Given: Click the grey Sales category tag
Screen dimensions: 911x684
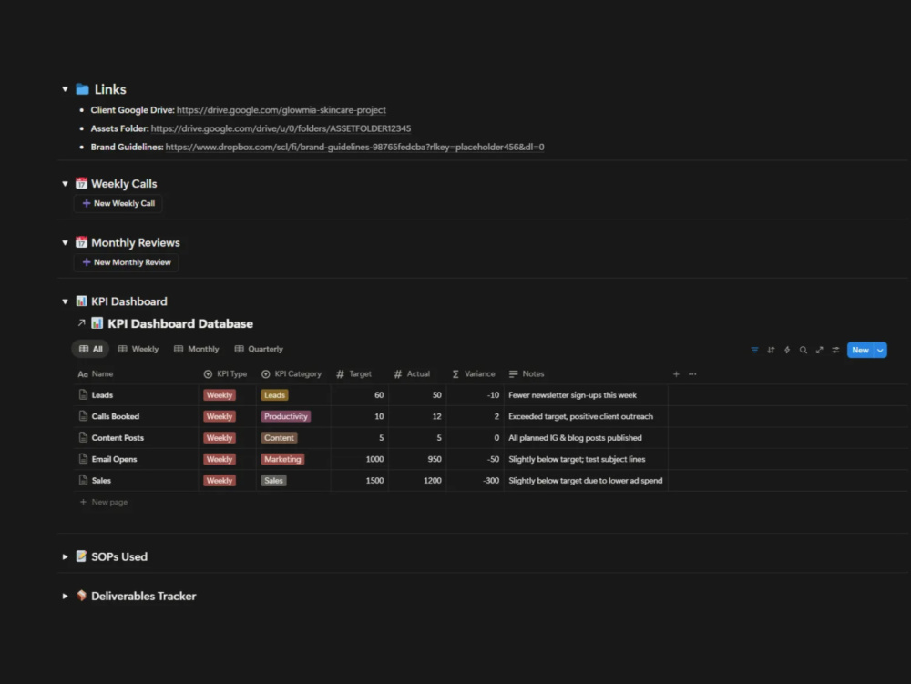Looking at the screenshot, I should tap(273, 481).
